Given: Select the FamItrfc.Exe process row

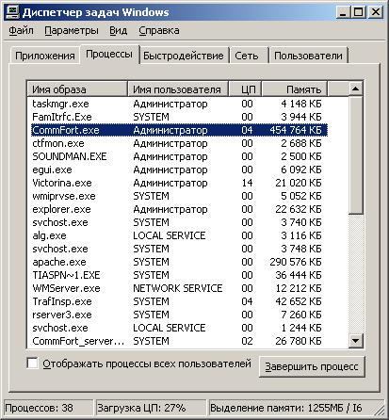Looking at the screenshot, I should coord(179,117).
